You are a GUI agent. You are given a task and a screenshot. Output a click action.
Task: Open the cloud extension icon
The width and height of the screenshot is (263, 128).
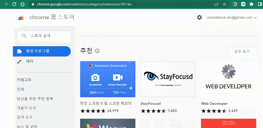coord(243,4)
